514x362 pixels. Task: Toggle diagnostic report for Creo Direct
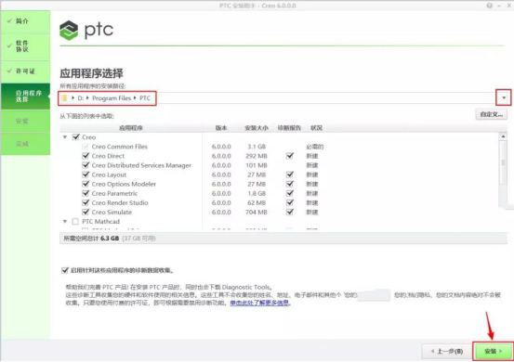pos(290,155)
